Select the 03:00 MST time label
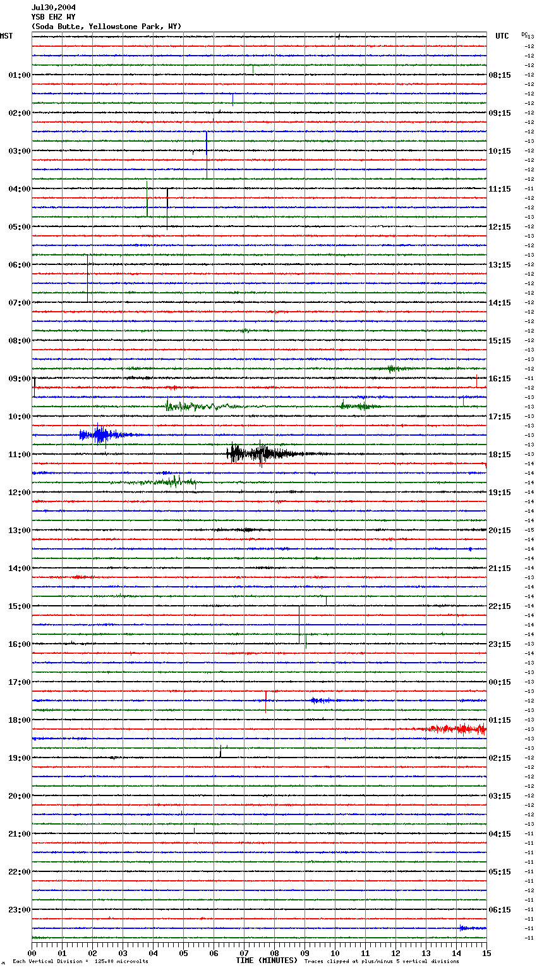 [x=20, y=151]
